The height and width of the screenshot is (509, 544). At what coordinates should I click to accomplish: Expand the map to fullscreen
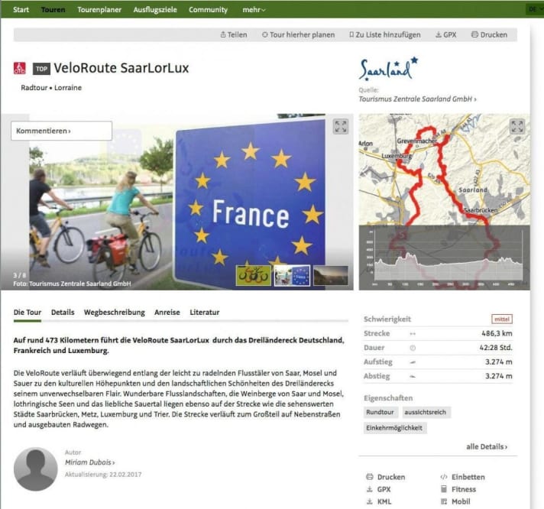(517, 127)
